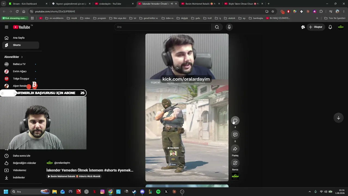The width and height of the screenshot is (348, 196).
Task: Open a new browser tab
Action: click(269, 4)
